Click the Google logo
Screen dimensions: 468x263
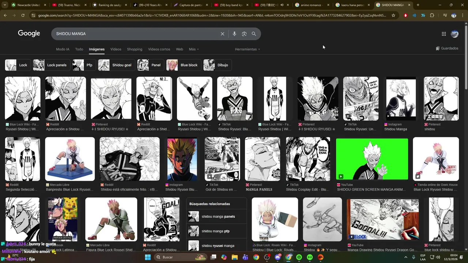tap(29, 34)
